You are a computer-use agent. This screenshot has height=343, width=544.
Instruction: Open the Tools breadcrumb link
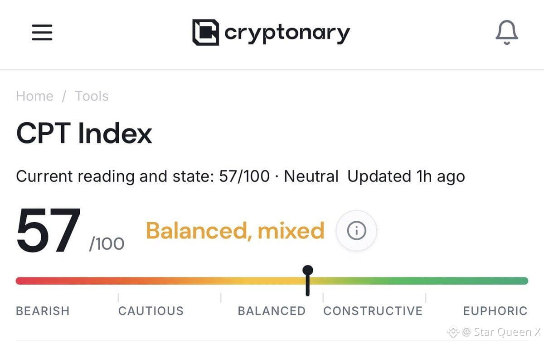coord(92,96)
